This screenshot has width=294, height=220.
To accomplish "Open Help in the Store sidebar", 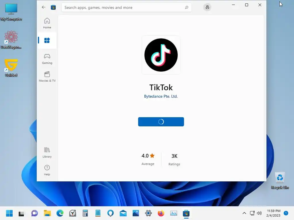I will point(47,170).
